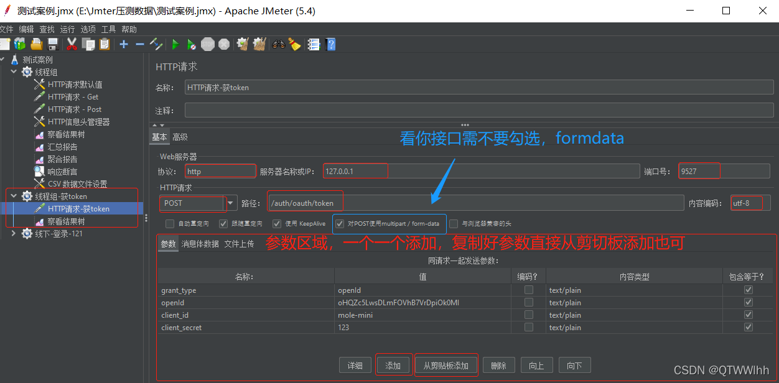The width and height of the screenshot is (779, 383).
Task: Click the 服务器名称或IP field
Action: [482, 171]
